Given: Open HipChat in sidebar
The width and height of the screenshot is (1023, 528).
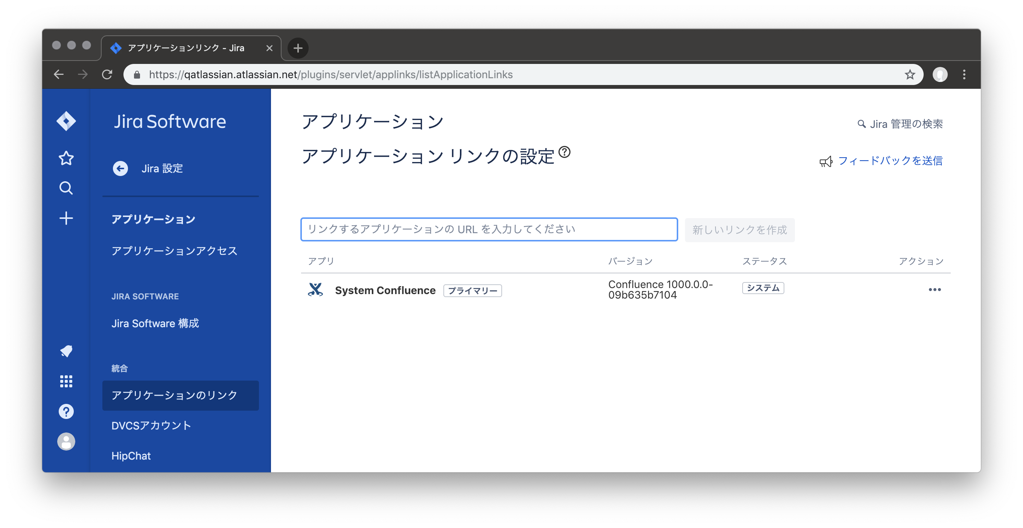Looking at the screenshot, I should tap(131, 456).
